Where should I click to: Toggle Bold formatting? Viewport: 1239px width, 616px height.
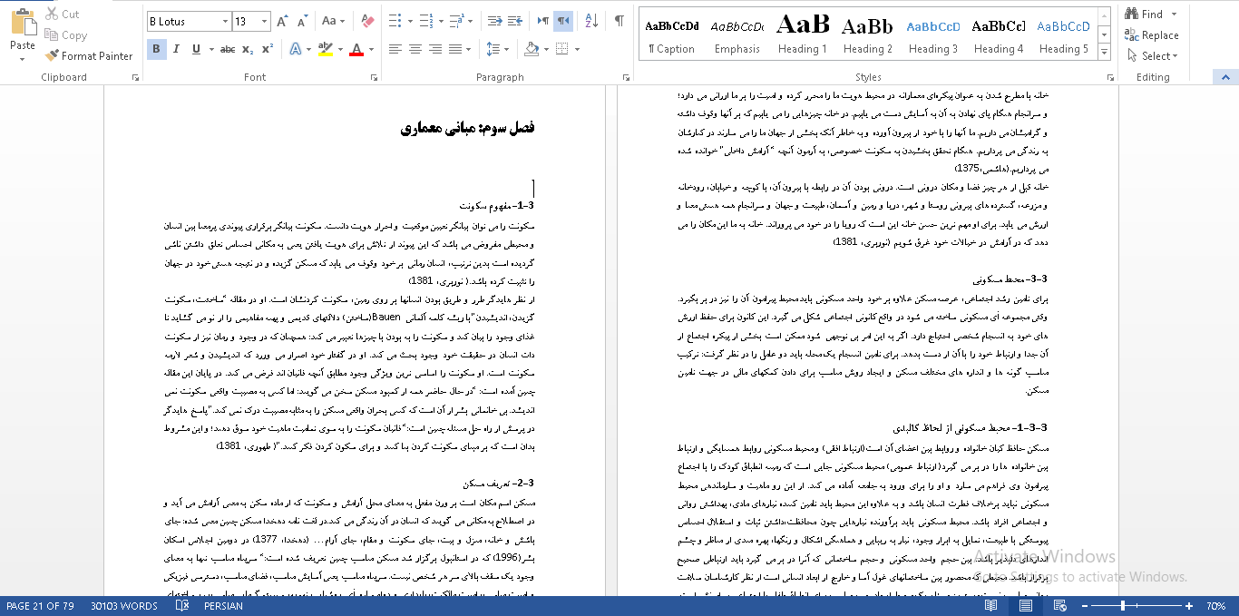(156, 49)
